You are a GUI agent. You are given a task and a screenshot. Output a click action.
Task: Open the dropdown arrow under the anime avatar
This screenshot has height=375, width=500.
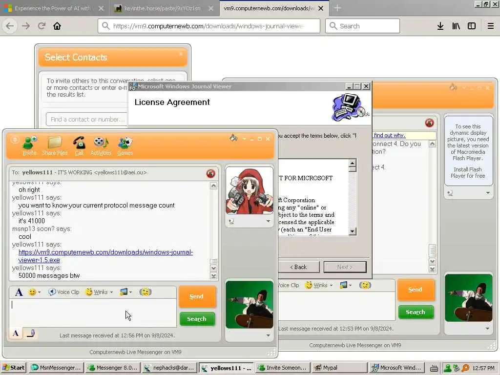(x=268, y=221)
